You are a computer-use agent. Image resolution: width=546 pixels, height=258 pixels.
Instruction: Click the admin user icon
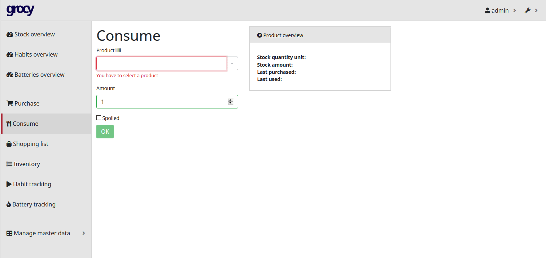(x=487, y=10)
